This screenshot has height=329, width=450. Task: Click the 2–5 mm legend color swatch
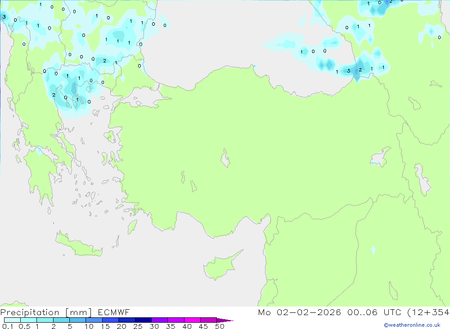click(x=61, y=320)
